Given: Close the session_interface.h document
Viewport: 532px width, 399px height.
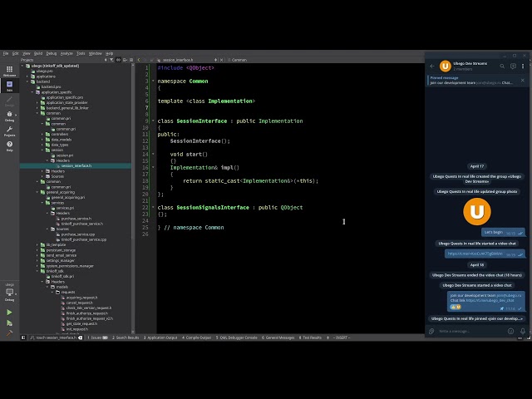Looking at the screenshot, I should pyautogui.click(x=222, y=60).
